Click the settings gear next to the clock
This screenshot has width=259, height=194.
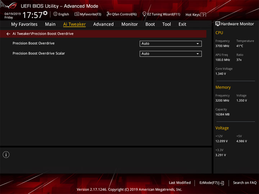tap(45, 13)
